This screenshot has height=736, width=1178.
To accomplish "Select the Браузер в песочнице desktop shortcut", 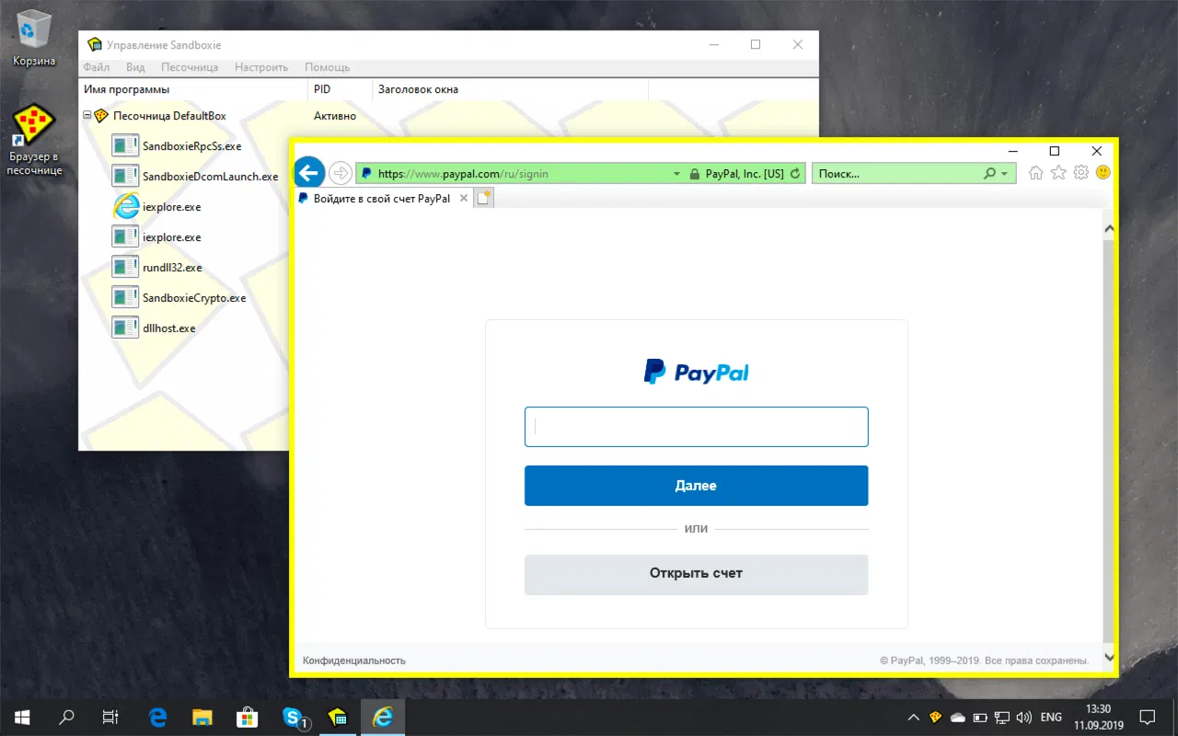I will 34,140.
